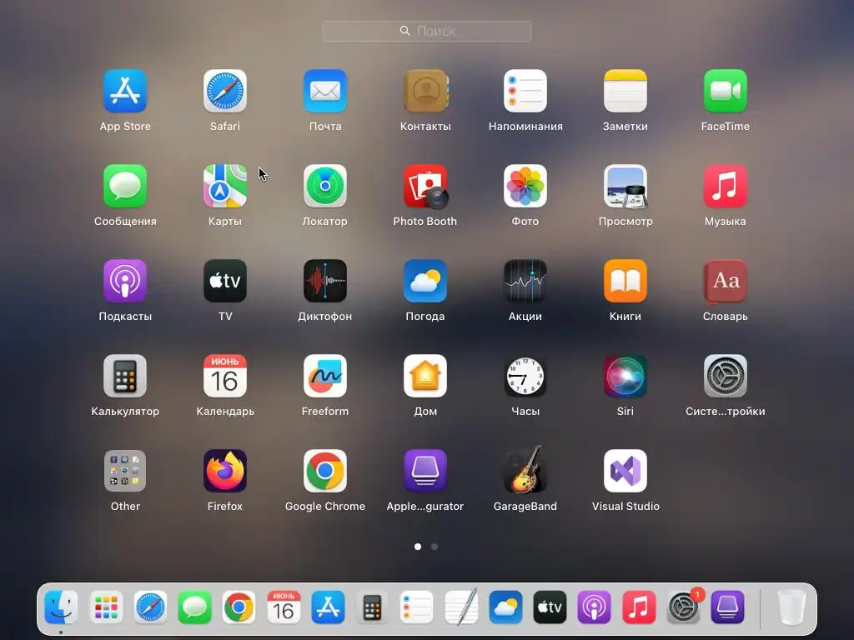Open Напоминания in the Launchpad grid
This screenshot has height=640, width=854.
click(x=525, y=91)
